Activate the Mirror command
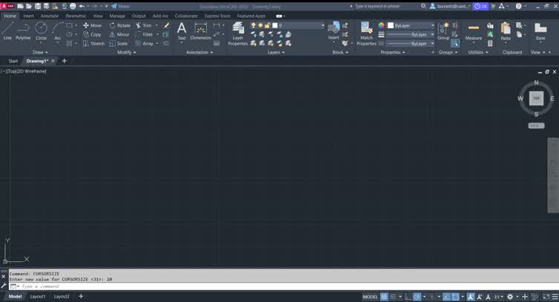This screenshot has width=559, height=302. click(x=119, y=35)
